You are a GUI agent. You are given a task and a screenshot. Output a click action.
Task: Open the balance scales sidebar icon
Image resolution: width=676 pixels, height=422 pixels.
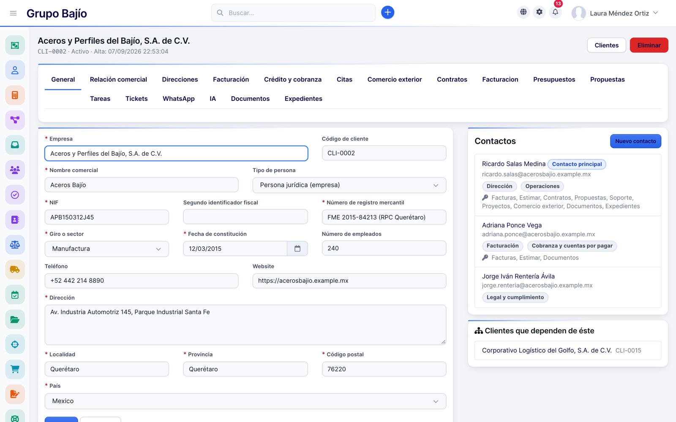(x=15, y=244)
